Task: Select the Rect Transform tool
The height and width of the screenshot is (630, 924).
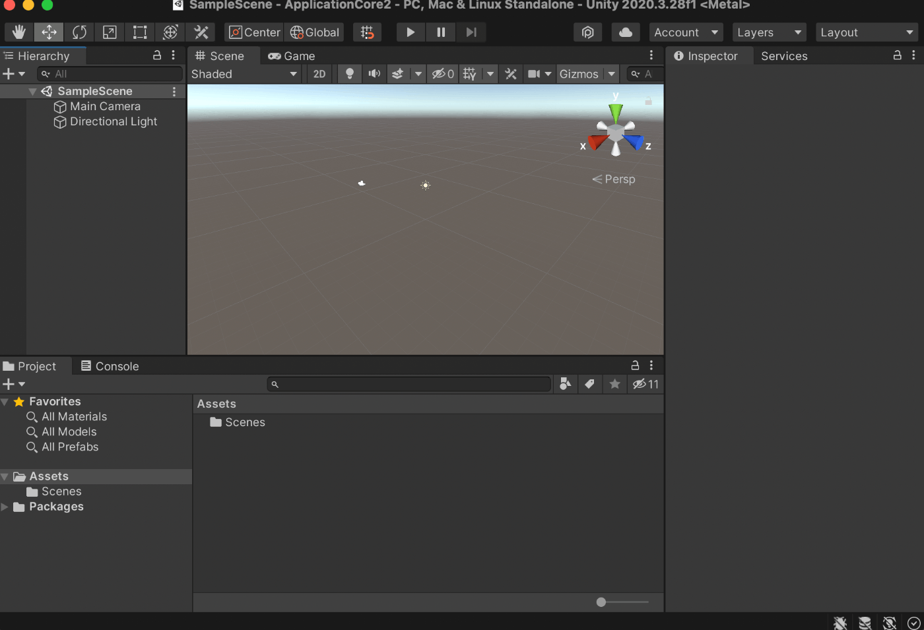Action: (140, 32)
